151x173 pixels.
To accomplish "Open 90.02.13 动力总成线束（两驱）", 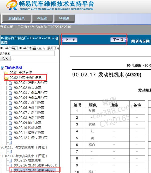I will 24,147.
